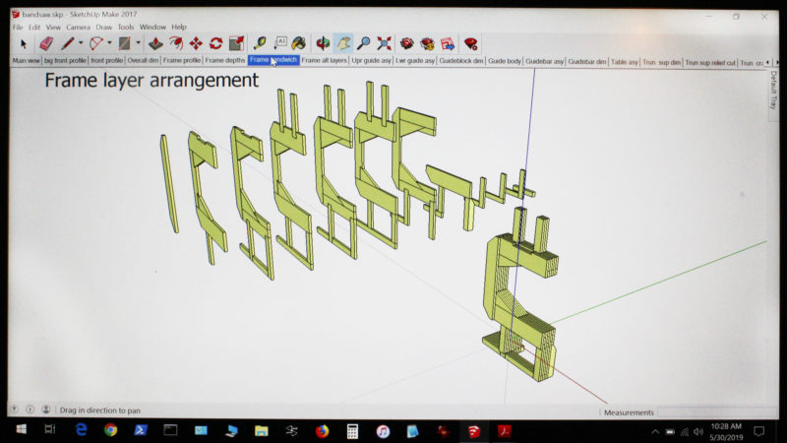The image size is (787, 443).
Task: Choose the Move tool
Action: click(x=196, y=44)
